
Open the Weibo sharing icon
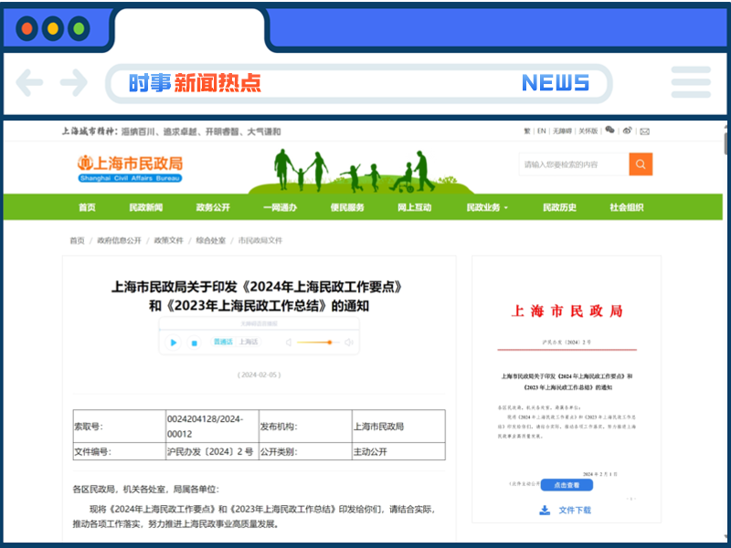click(x=627, y=131)
